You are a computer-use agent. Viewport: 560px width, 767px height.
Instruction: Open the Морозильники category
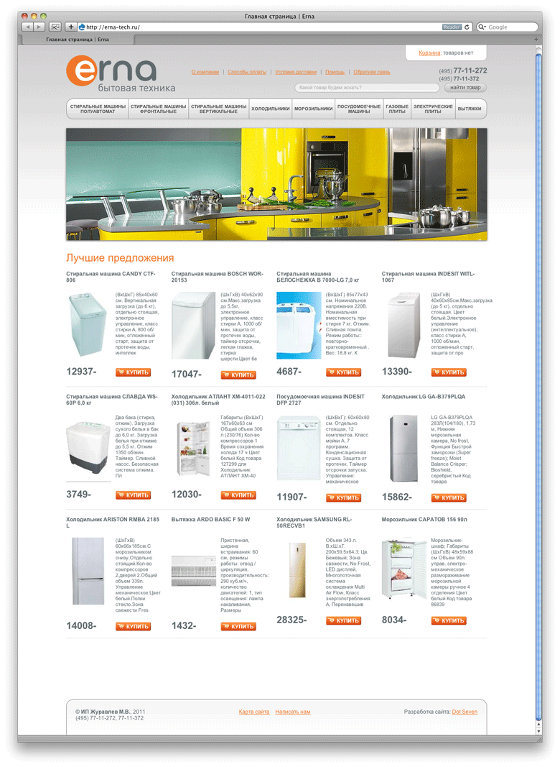pyautogui.click(x=312, y=109)
